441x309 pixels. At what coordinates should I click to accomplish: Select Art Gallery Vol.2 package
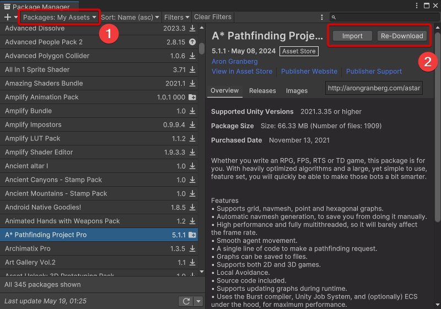tap(99, 262)
